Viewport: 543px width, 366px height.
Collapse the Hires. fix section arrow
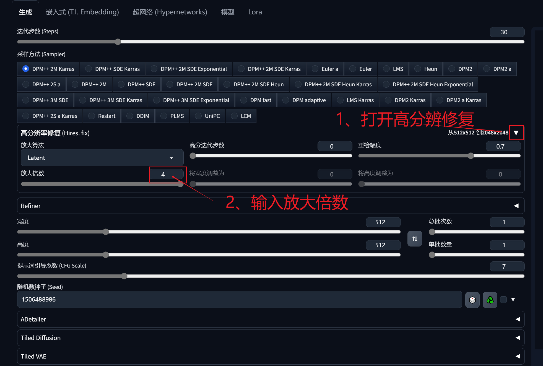click(516, 133)
